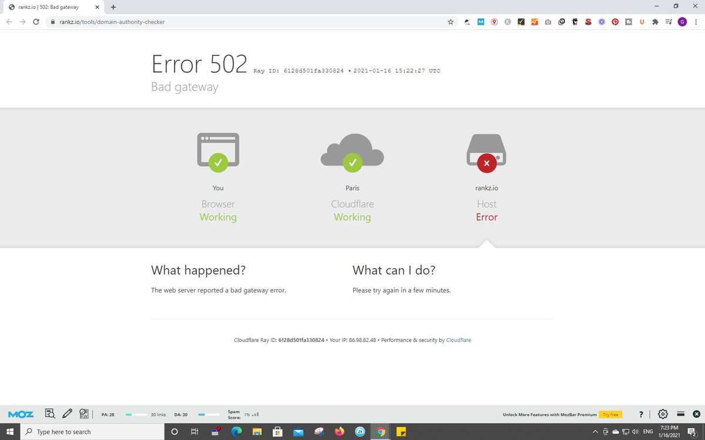The height and width of the screenshot is (440, 705).
Task: Open Sticky Notes from taskbar
Action: click(402, 432)
